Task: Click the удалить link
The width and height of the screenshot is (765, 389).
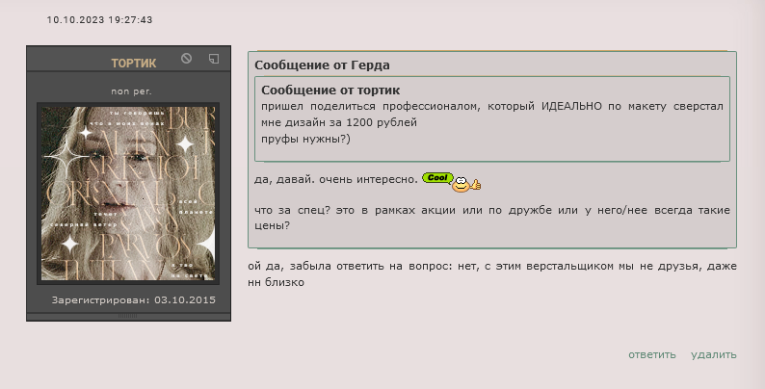Action: coord(713,354)
